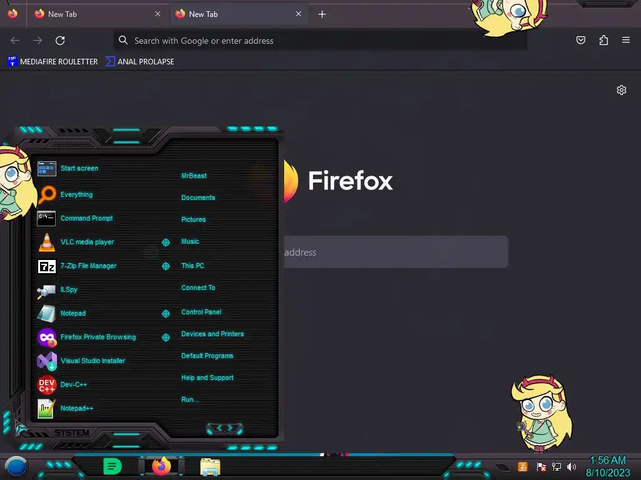Click the Firefox View icon in tab bar
Viewport: 641px width, 480px height.
(x=13, y=14)
